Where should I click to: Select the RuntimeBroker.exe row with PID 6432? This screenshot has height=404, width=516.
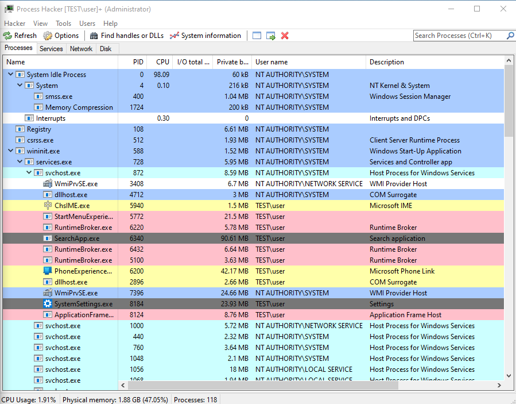[253, 249]
